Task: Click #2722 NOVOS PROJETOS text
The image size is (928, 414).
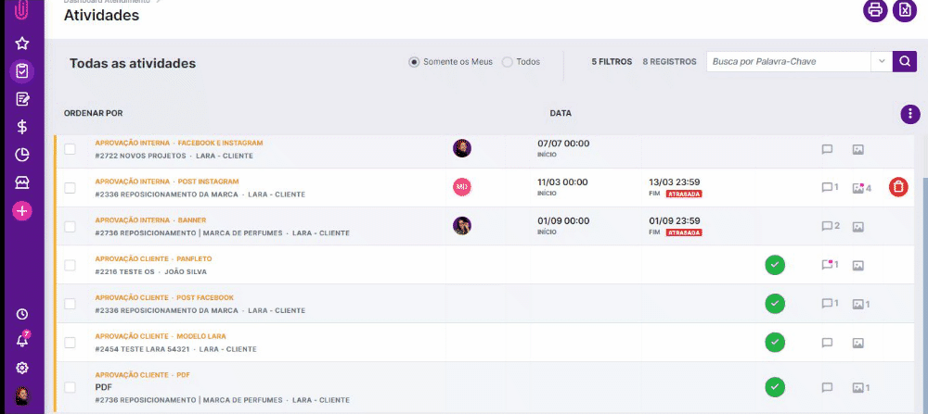Action: (x=141, y=156)
